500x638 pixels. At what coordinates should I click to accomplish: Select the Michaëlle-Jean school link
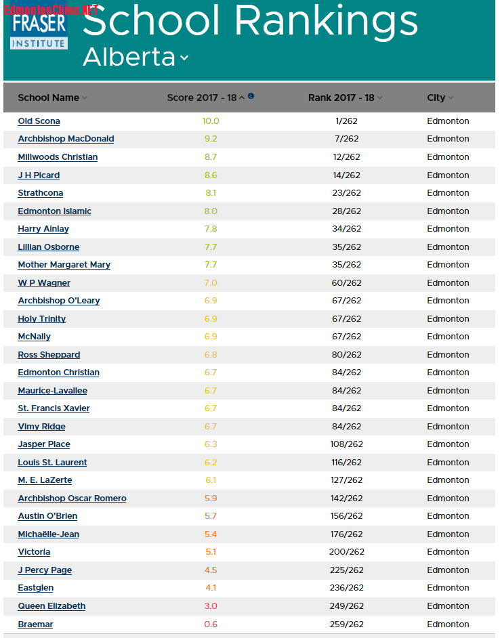point(48,534)
